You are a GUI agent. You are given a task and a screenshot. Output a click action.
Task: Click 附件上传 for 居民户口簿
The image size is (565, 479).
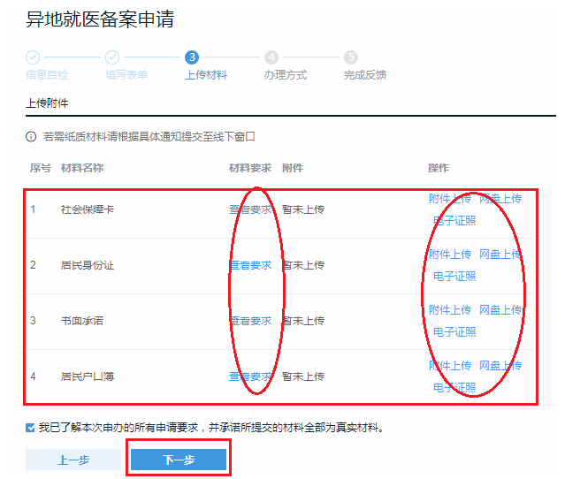coord(450,366)
